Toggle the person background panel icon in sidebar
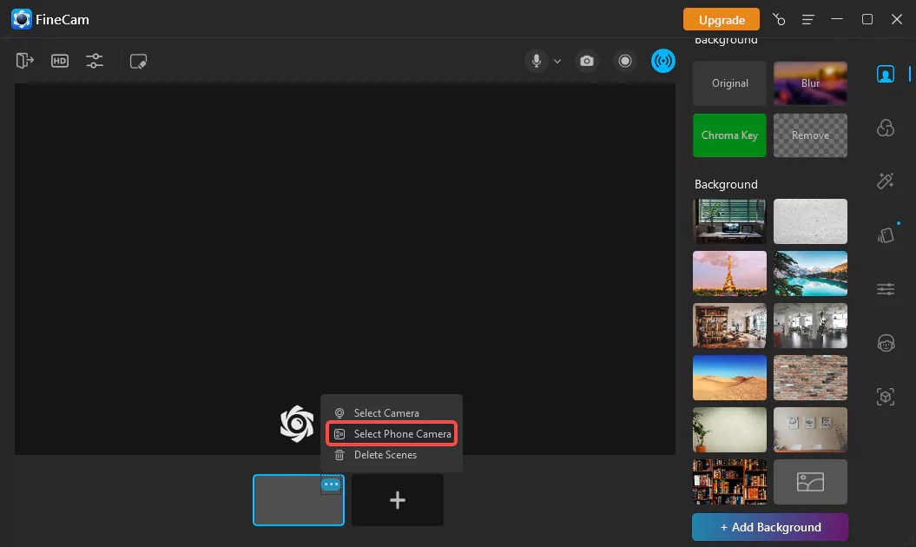916x547 pixels. (885, 74)
